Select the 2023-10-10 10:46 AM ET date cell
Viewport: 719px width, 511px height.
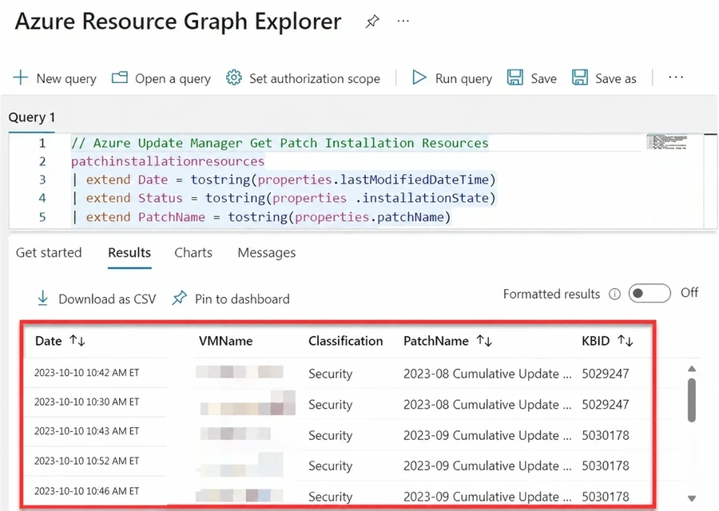[86, 491]
